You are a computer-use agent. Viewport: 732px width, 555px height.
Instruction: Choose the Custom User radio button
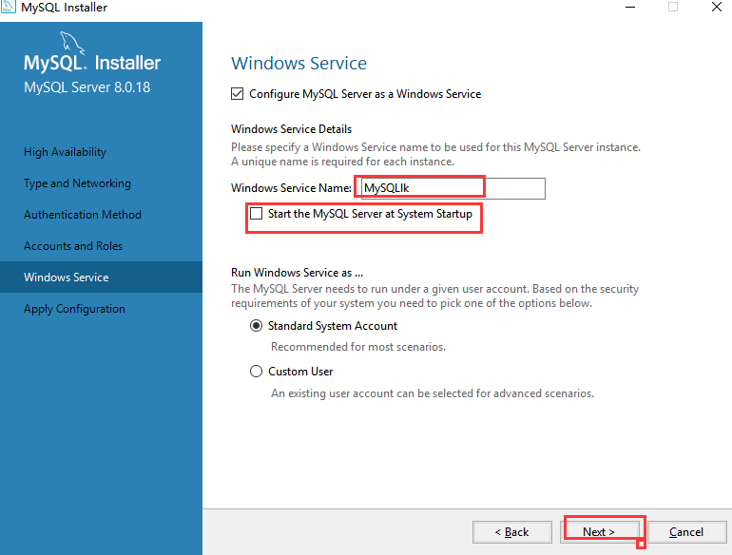tap(256, 371)
